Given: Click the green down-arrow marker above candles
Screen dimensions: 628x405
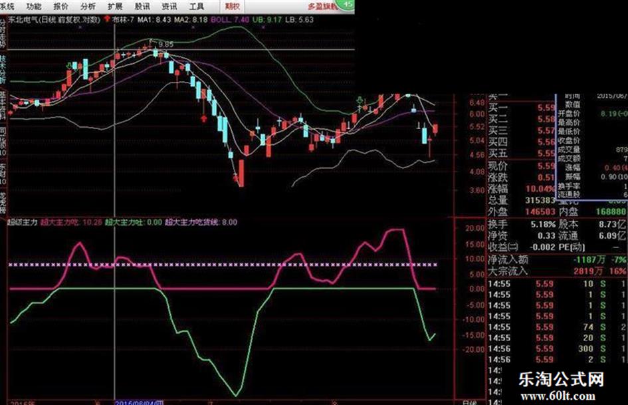Looking at the screenshot, I should (x=360, y=100).
